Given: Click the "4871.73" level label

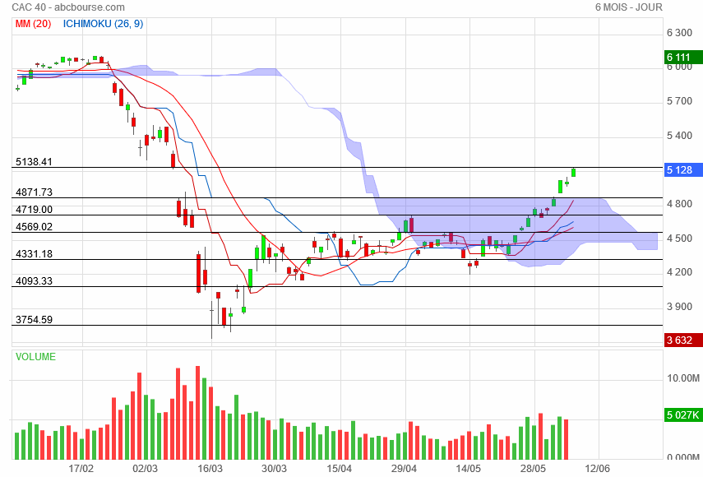Looking at the screenshot, I should coord(34,192).
